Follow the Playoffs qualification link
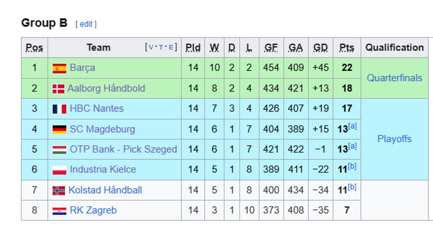 (394, 139)
